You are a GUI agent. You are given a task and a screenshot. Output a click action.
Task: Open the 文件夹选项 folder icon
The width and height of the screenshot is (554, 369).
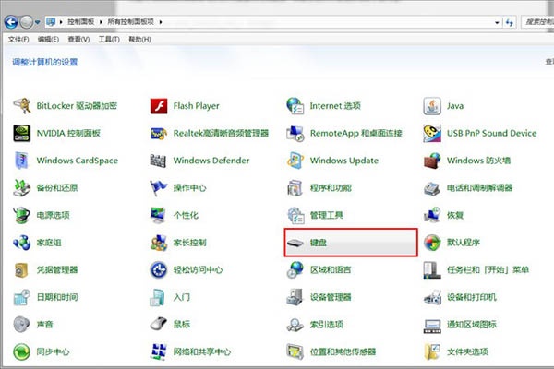tap(432, 351)
